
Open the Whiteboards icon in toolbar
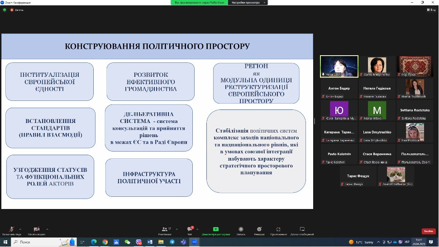(x=302, y=230)
